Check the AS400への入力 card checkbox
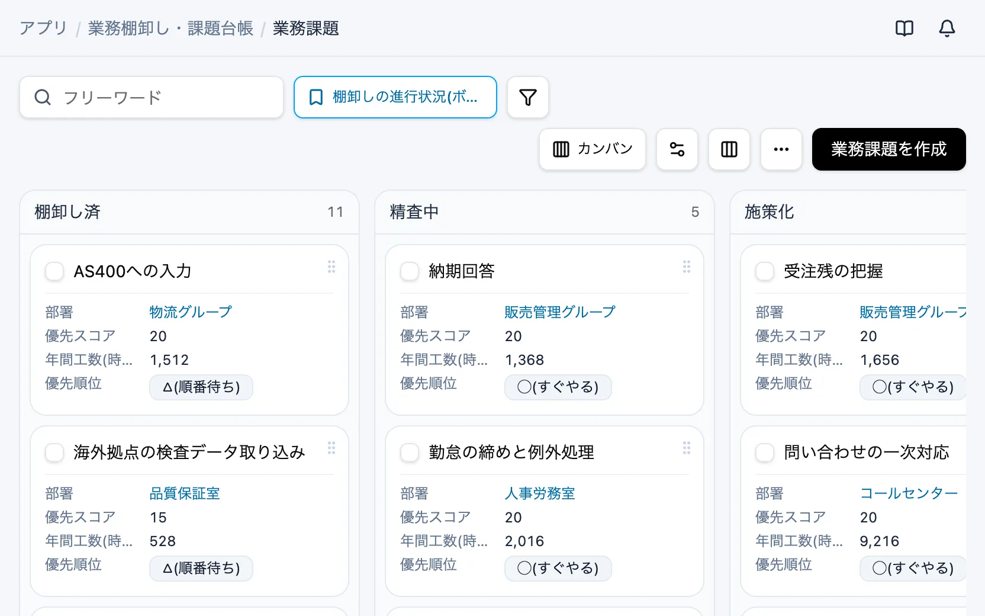Image resolution: width=985 pixels, height=616 pixels. pyautogui.click(x=54, y=271)
